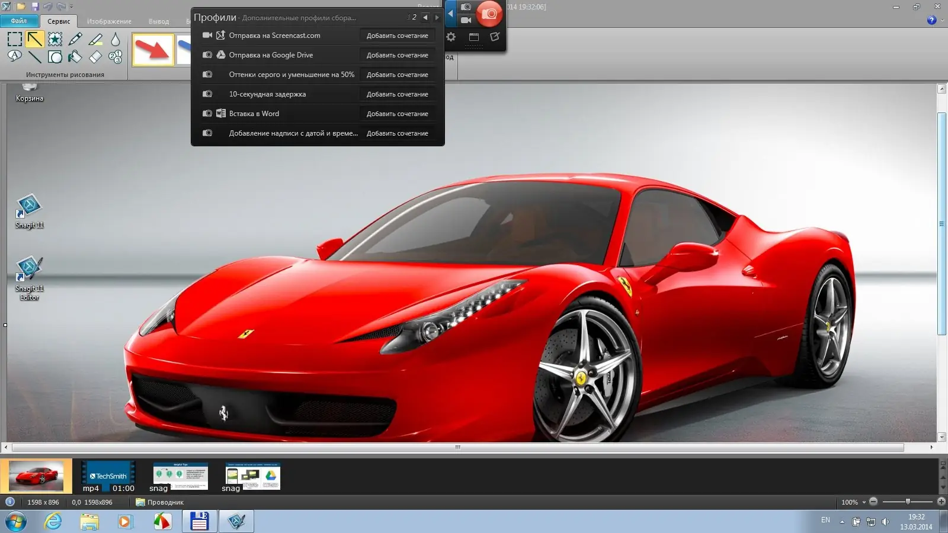Select the Blur droplet tool

116,39
